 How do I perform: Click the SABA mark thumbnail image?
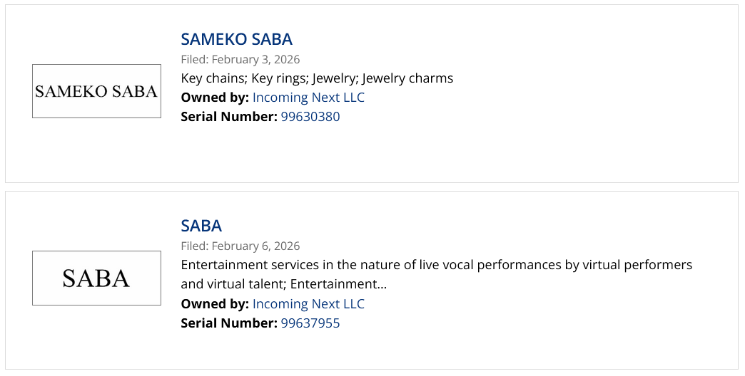(96, 278)
